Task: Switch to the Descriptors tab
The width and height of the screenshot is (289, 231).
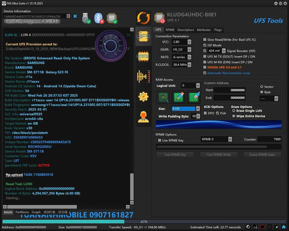Action: (x=186, y=30)
